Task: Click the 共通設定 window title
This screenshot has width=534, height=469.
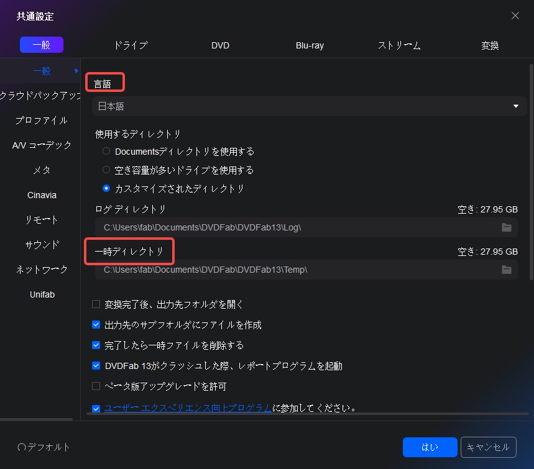Action: click(35, 16)
